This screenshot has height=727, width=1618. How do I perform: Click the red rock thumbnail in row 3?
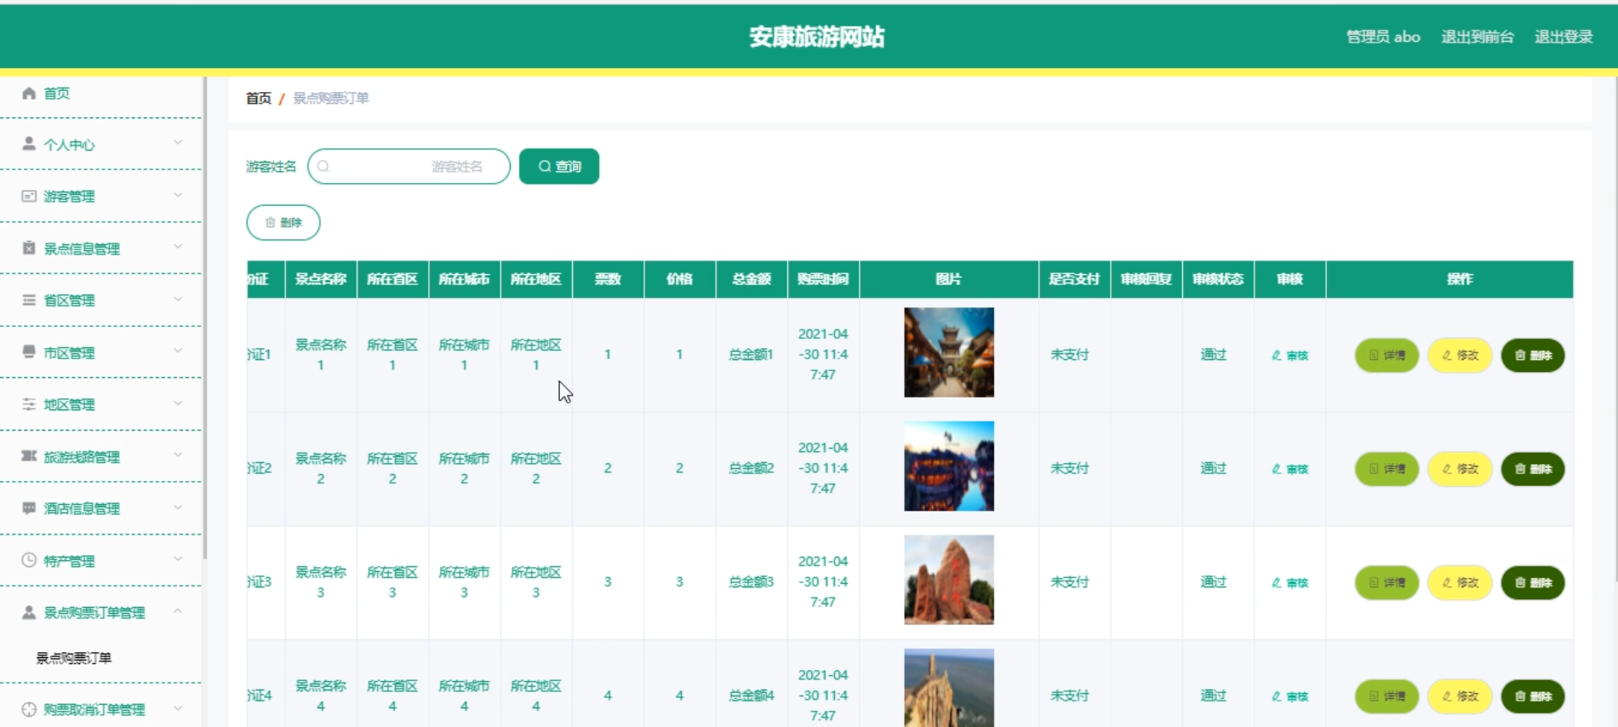click(x=949, y=580)
